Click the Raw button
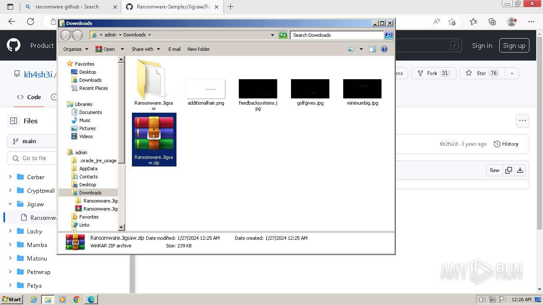 [x=495, y=170]
